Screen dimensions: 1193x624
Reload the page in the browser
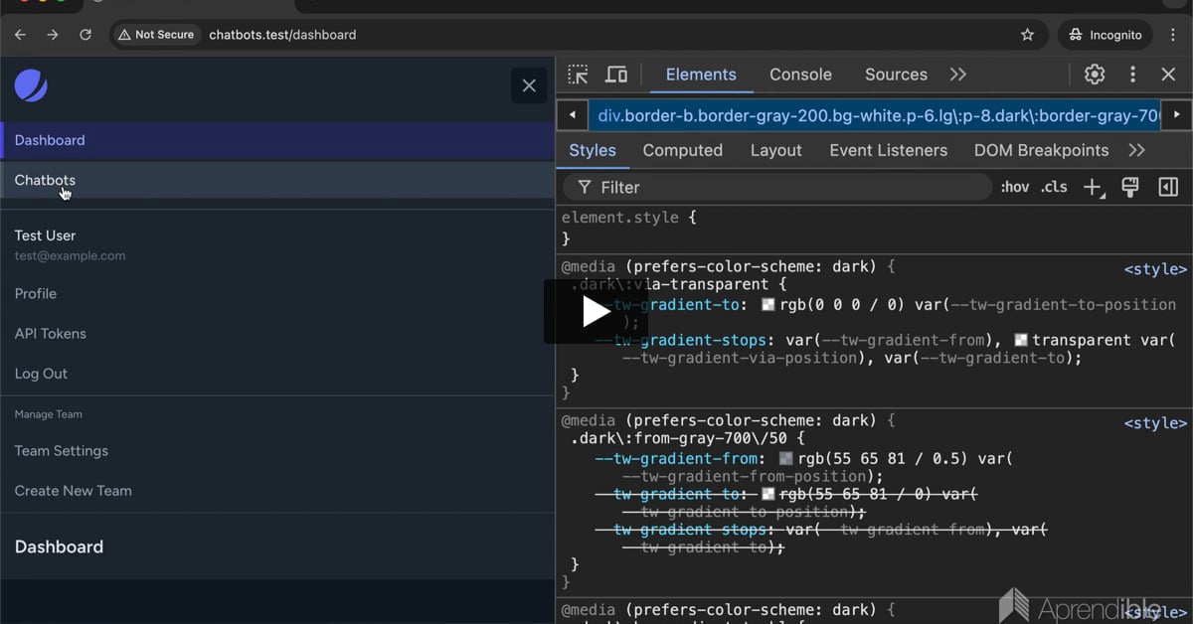[85, 35]
